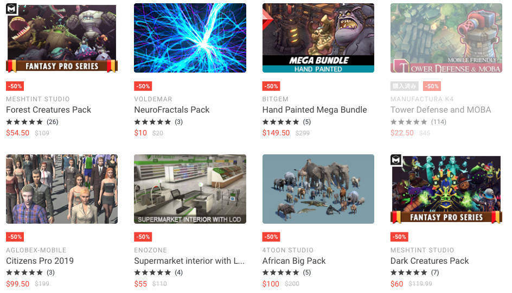Click the Hand Painted Mega Bundle thumbnail
The height and width of the screenshot is (293, 512).
coord(318,38)
